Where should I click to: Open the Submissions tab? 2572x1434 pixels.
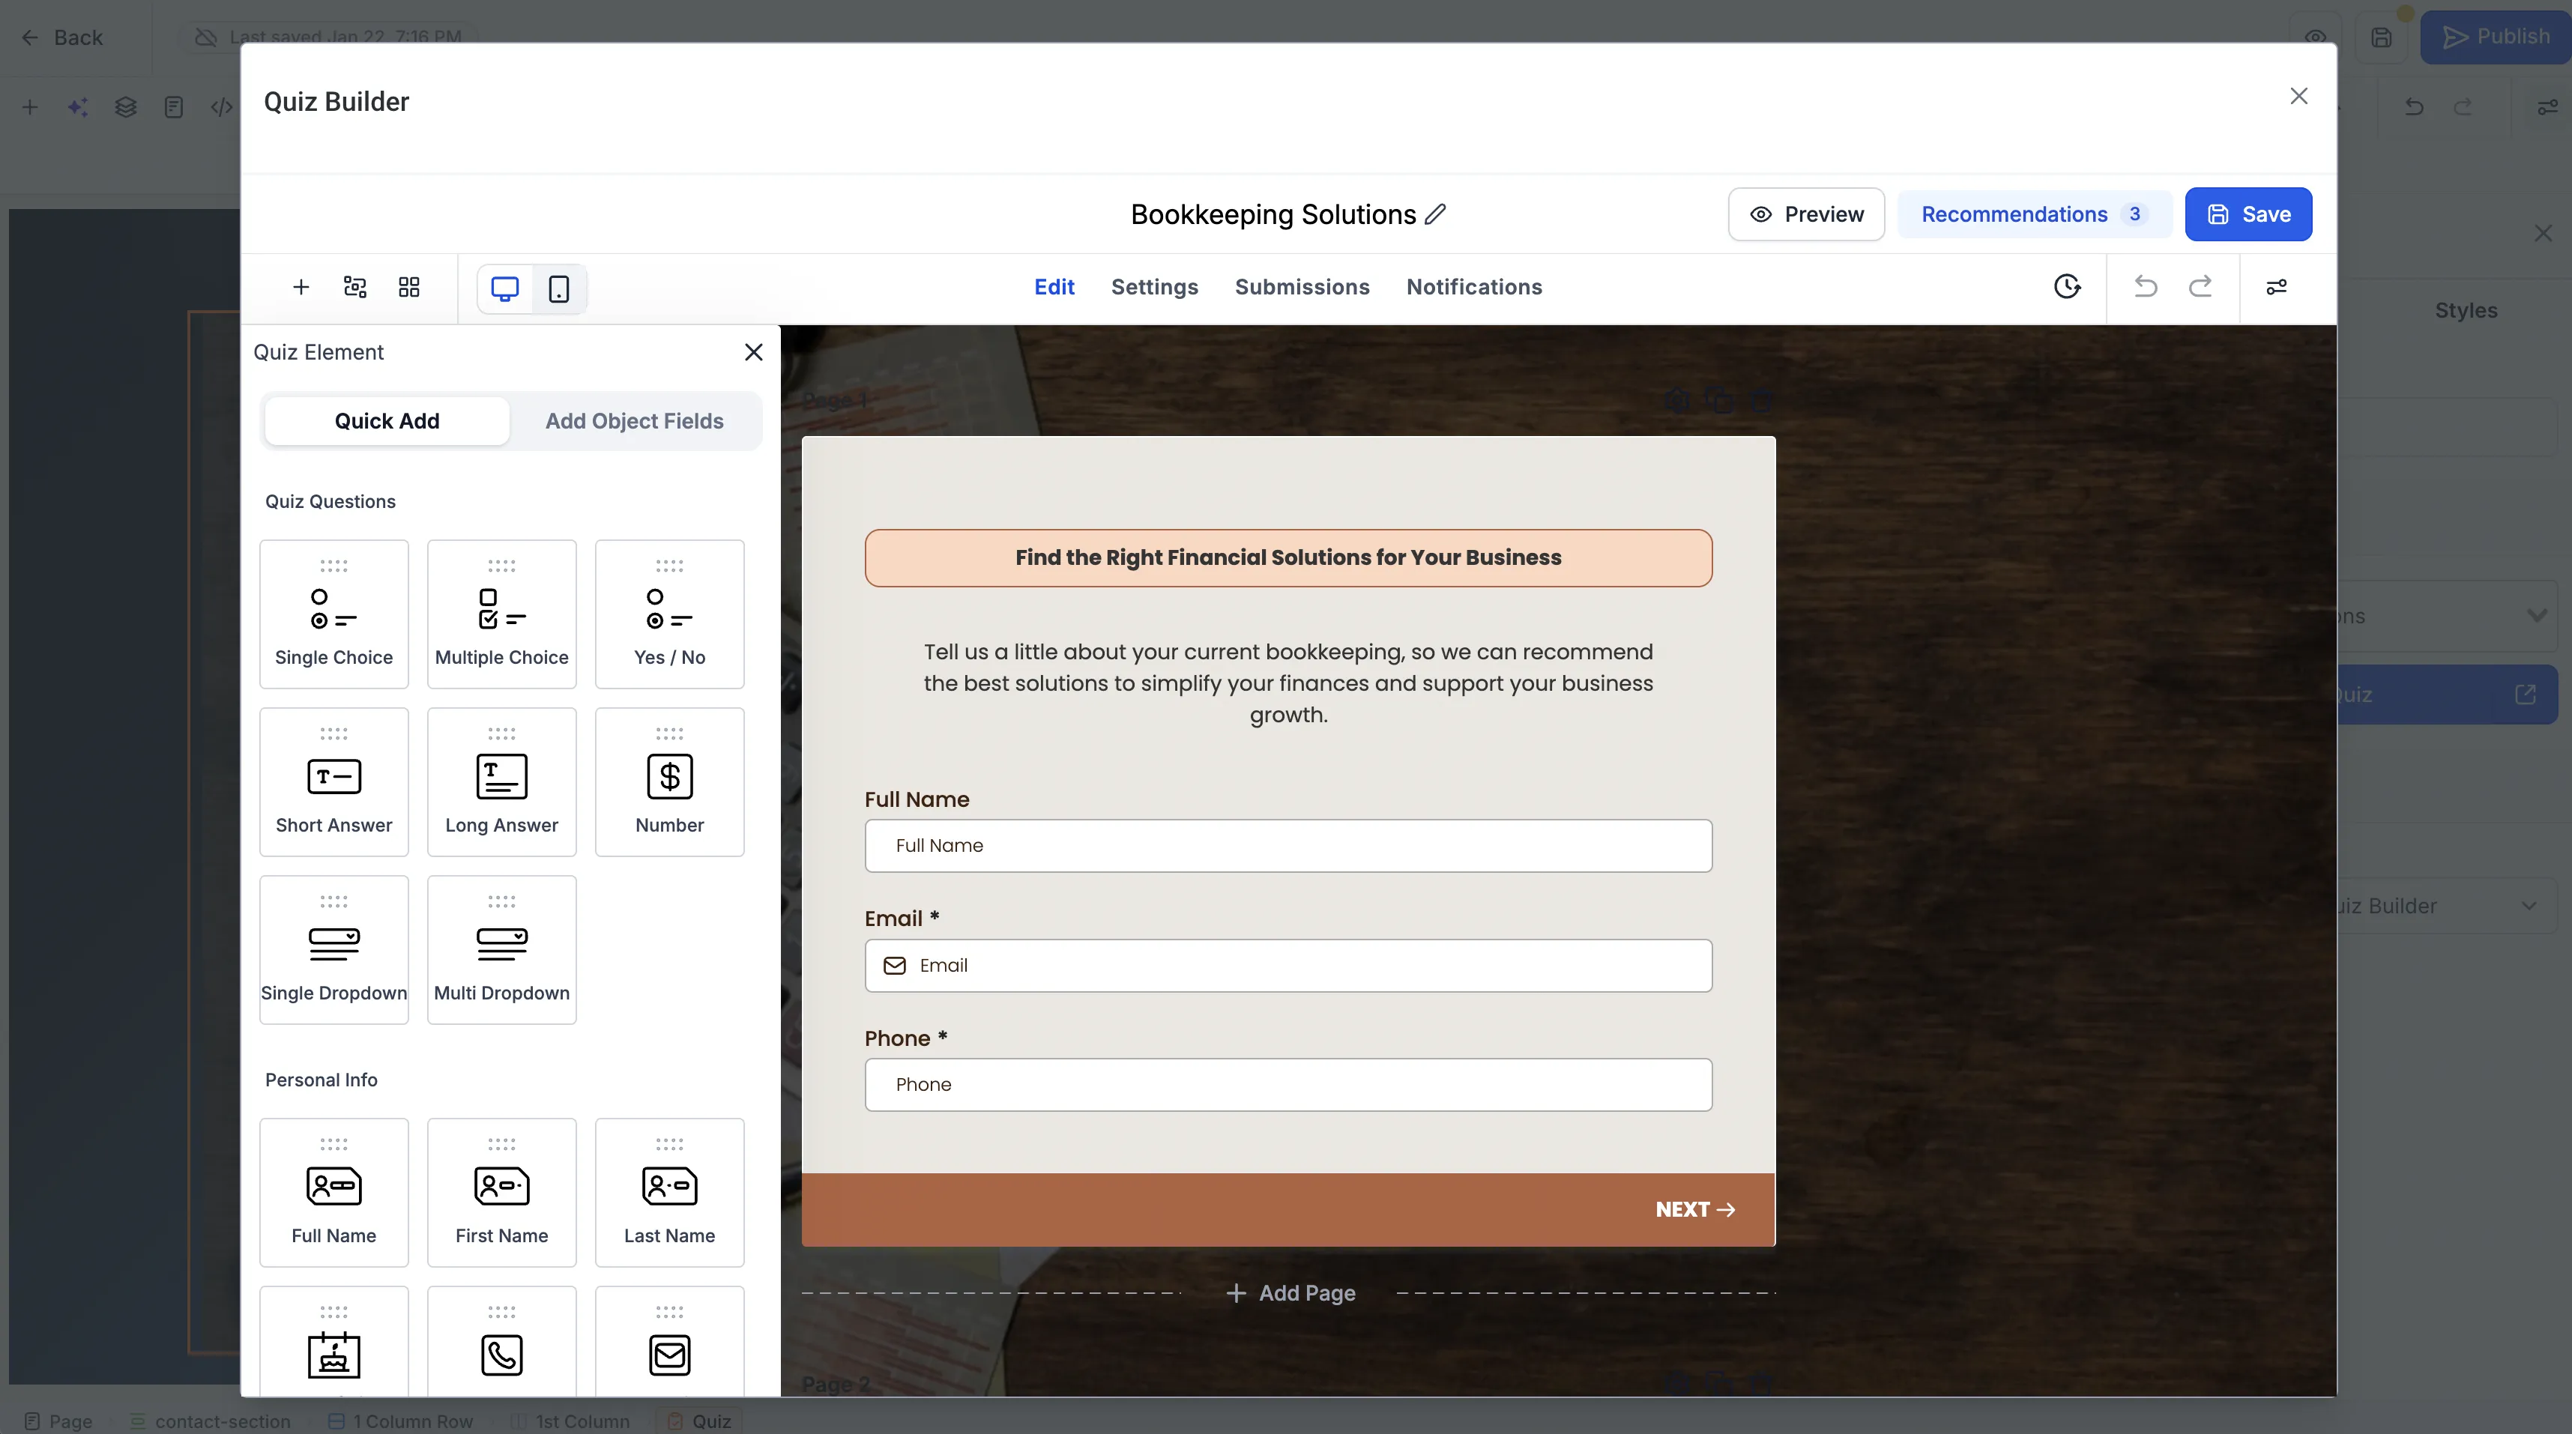[1302, 288]
